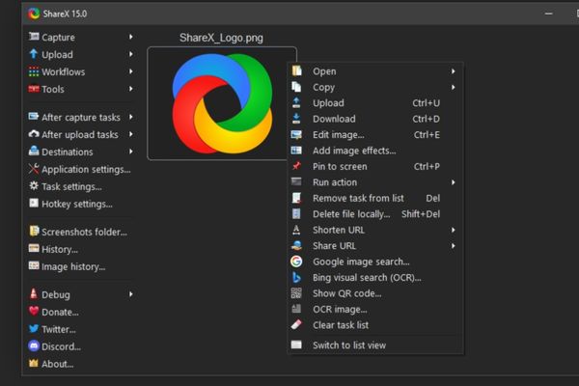The width and height of the screenshot is (579, 386).
Task: Click the Capture camera icon in sidebar
Action: tap(34, 38)
